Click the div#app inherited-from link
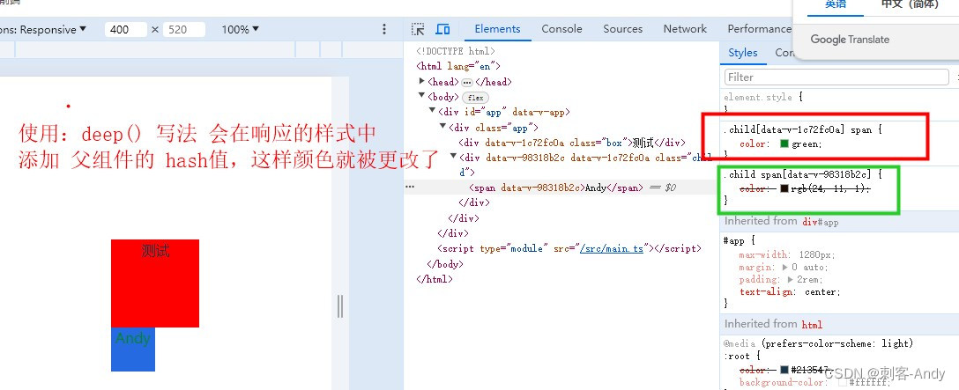 [x=821, y=223]
